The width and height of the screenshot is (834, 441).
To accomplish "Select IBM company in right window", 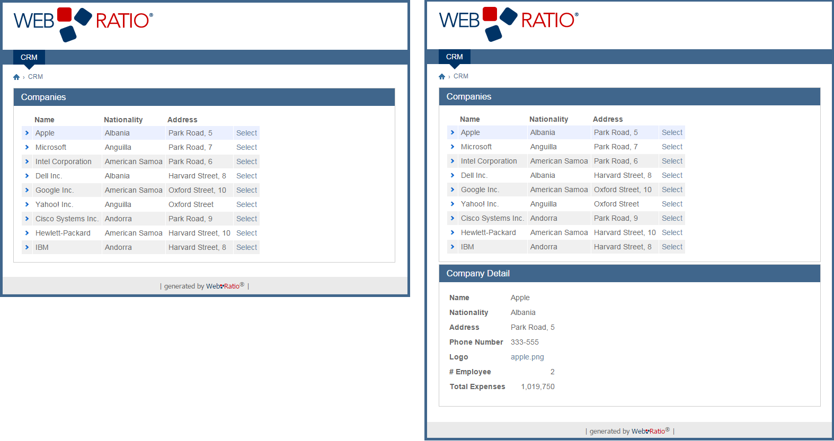I will pyautogui.click(x=672, y=247).
